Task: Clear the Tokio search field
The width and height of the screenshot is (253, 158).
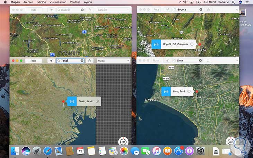Action: pos(82,61)
